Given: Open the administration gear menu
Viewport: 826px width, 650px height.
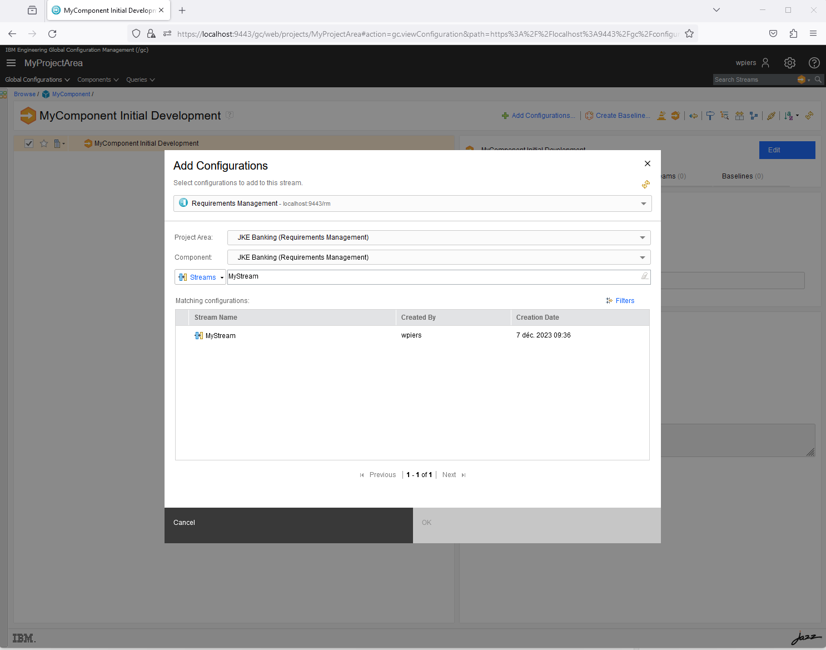Looking at the screenshot, I should 790,63.
